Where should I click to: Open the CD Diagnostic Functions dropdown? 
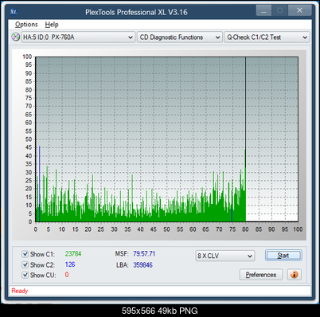point(180,37)
